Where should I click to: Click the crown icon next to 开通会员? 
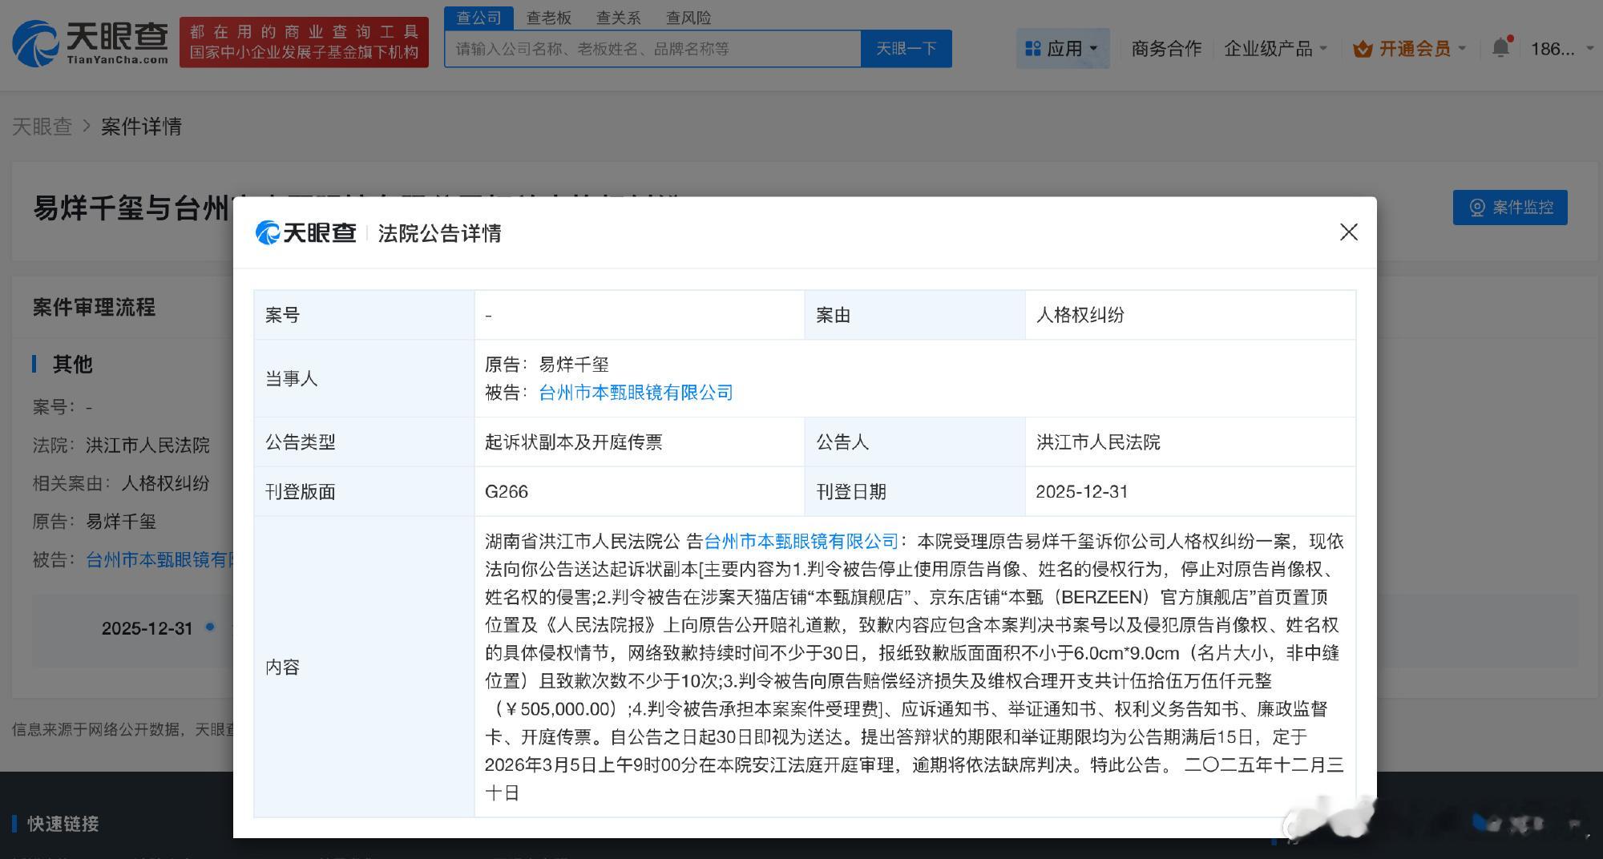(1363, 48)
